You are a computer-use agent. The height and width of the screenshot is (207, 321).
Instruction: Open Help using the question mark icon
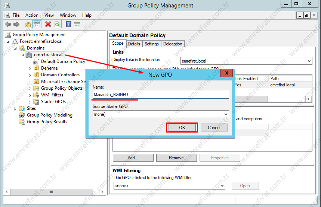click(x=68, y=25)
